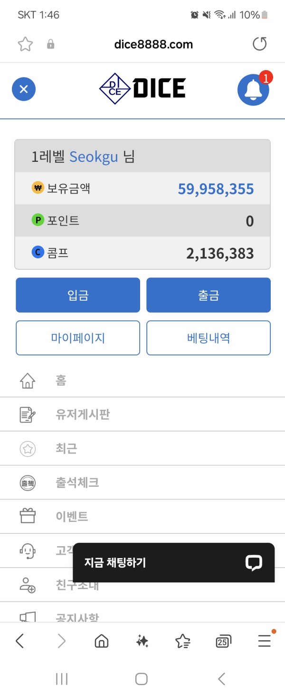Screen dimensions: 285x698
Task: Select 홈 menu item
Action: pos(142,380)
